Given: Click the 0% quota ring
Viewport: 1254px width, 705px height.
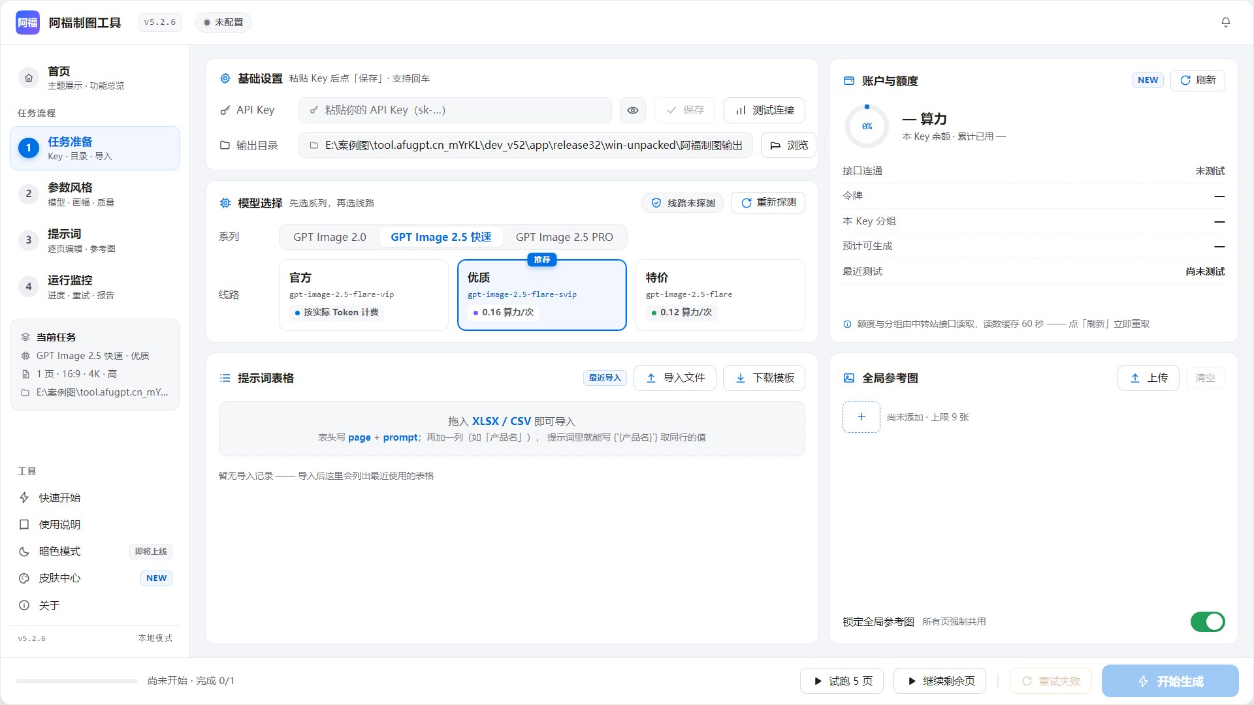Looking at the screenshot, I should [x=867, y=126].
